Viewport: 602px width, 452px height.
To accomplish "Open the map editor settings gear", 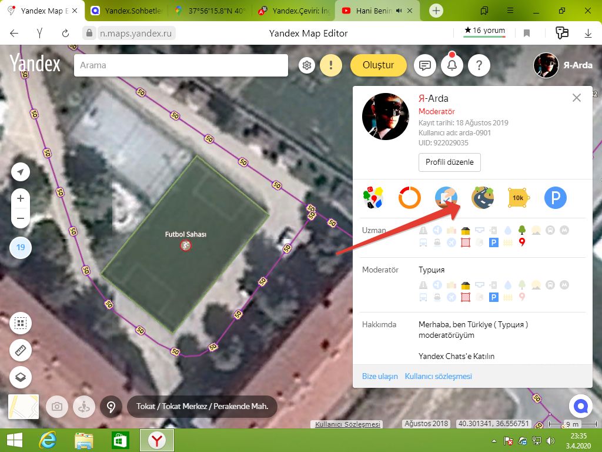I will (307, 65).
